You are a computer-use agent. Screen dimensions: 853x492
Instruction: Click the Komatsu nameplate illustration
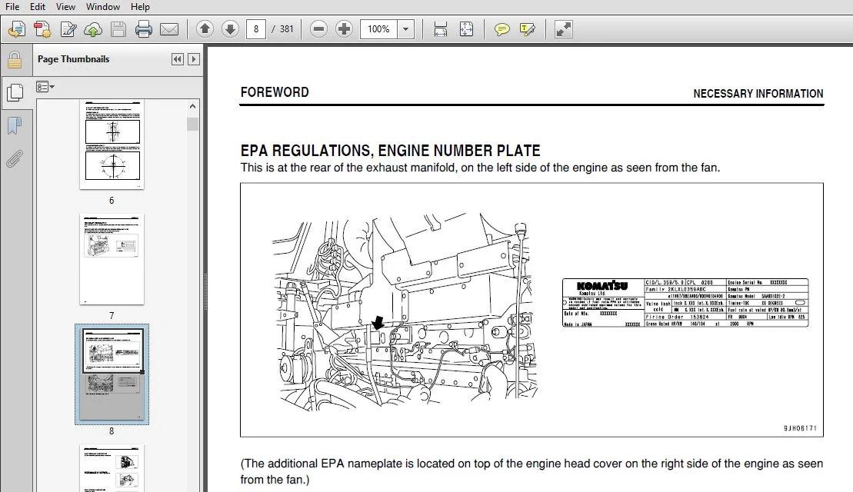coord(685,303)
